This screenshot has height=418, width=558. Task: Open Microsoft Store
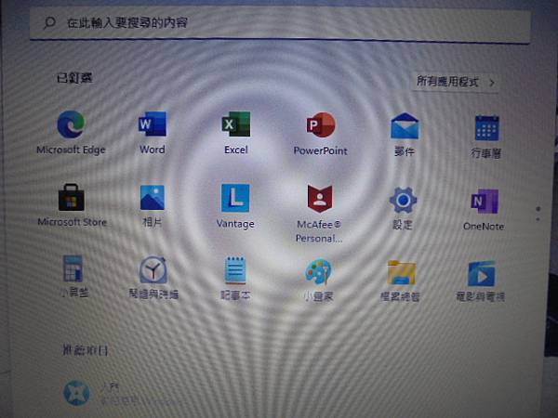click(72, 205)
